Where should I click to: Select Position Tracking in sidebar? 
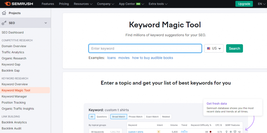pos(14,103)
